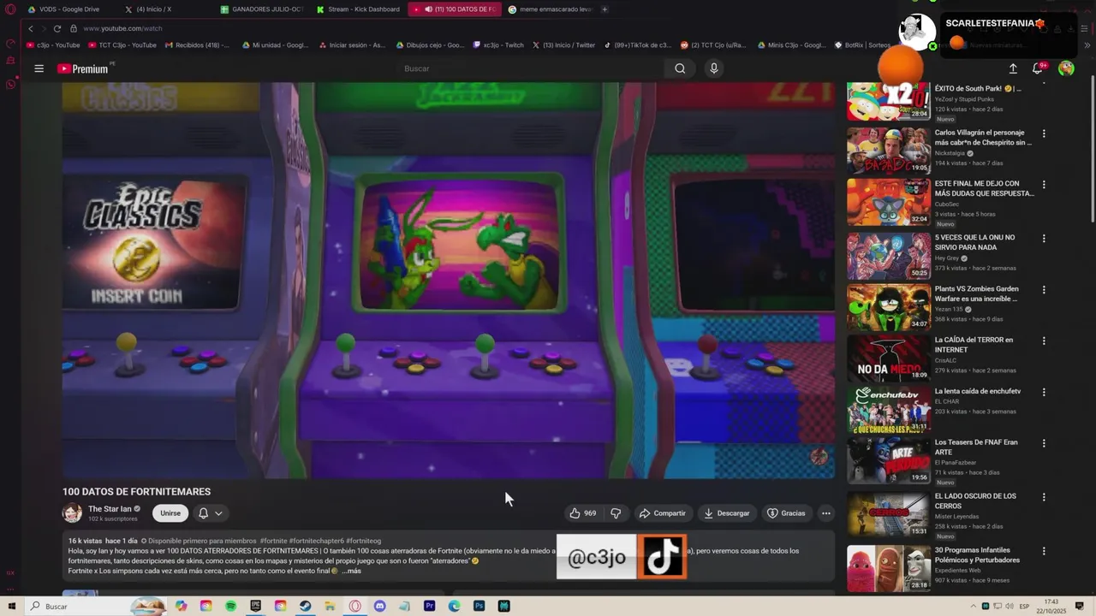Click the Compartir share button

click(x=663, y=513)
